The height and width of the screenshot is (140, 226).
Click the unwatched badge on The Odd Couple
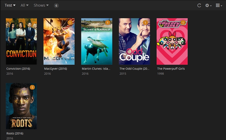point(145,23)
